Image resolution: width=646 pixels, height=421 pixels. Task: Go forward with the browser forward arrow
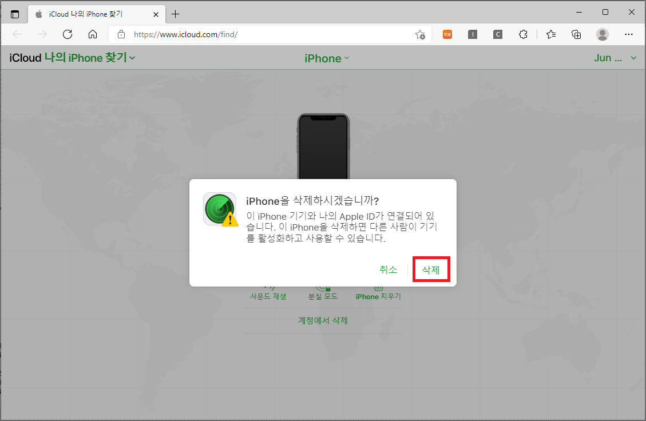click(x=42, y=34)
